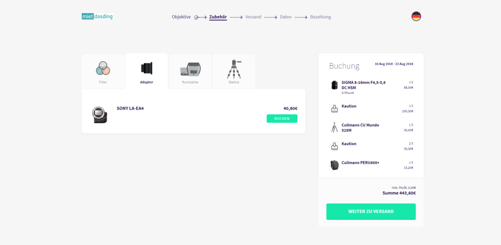Click the Inkl. MwSt. 0,00€ line
The height and width of the screenshot is (245, 501).
(x=403, y=188)
